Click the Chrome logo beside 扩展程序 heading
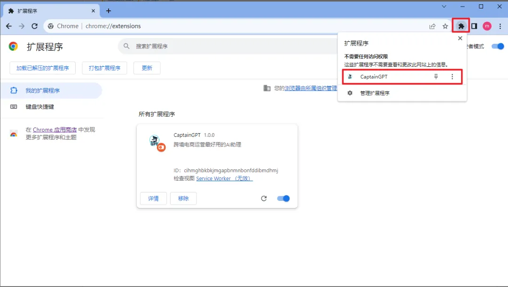 click(13, 47)
